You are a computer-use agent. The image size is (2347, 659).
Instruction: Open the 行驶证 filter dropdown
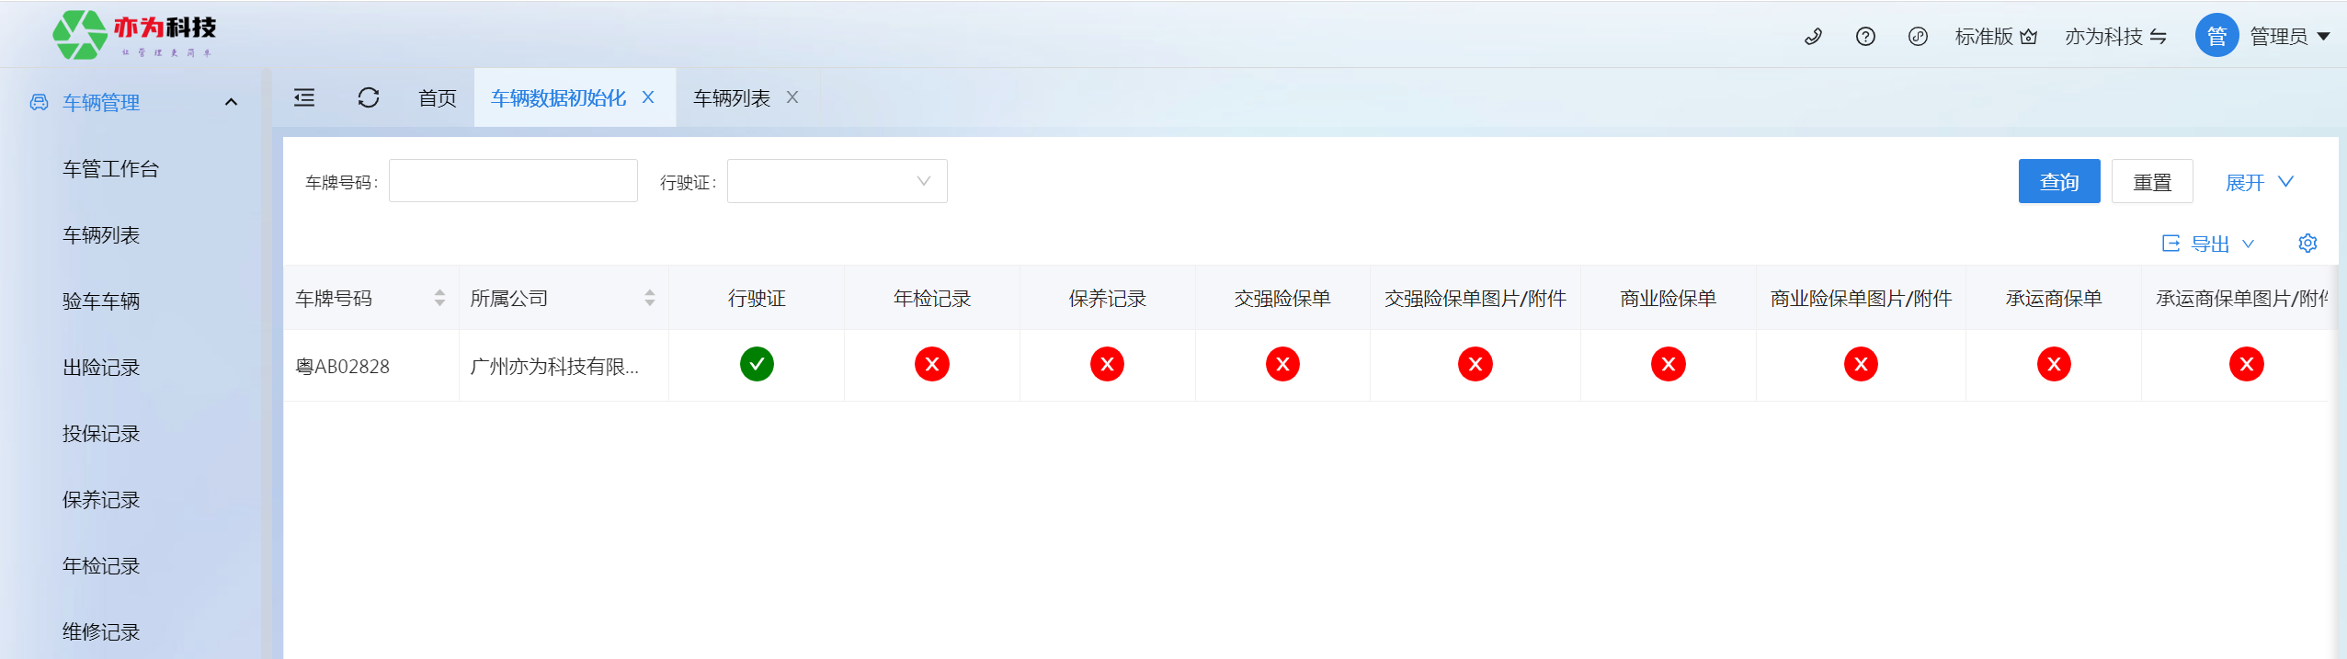[x=837, y=182]
